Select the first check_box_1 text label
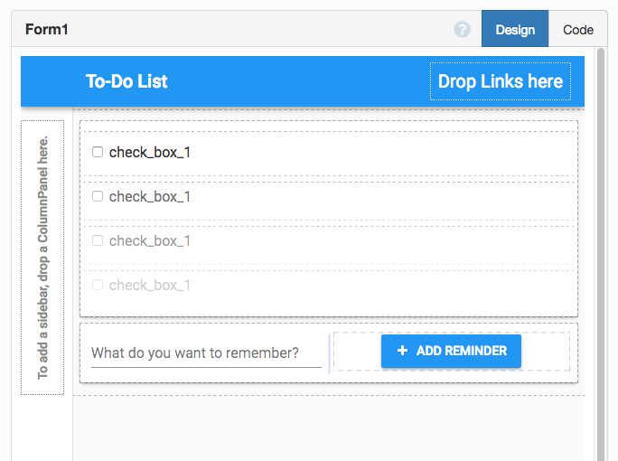Screen dimensions: 618x461 tap(150, 152)
